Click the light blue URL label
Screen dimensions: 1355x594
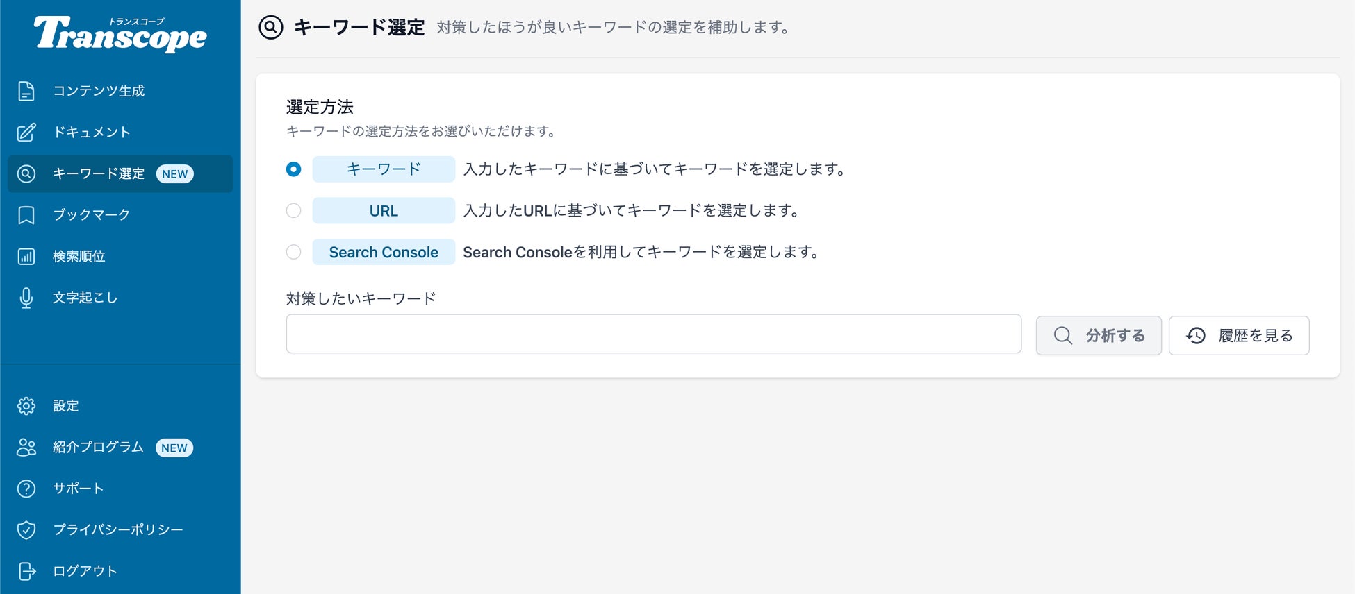(384, 211)
